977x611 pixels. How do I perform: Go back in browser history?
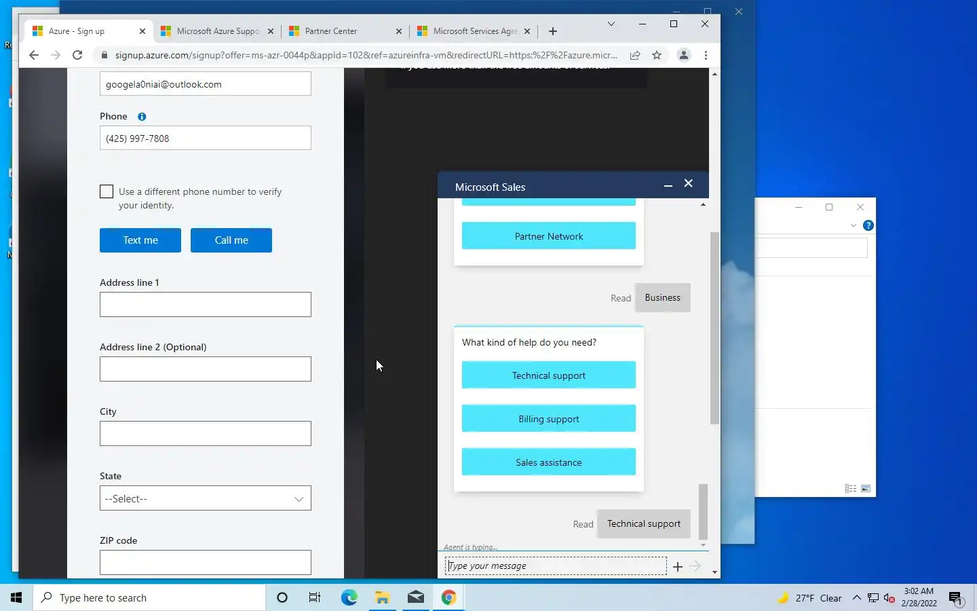coord(34,56)
